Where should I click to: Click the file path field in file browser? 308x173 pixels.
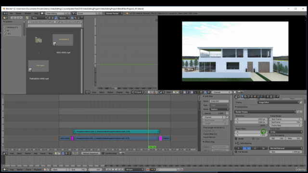(54, 22)
